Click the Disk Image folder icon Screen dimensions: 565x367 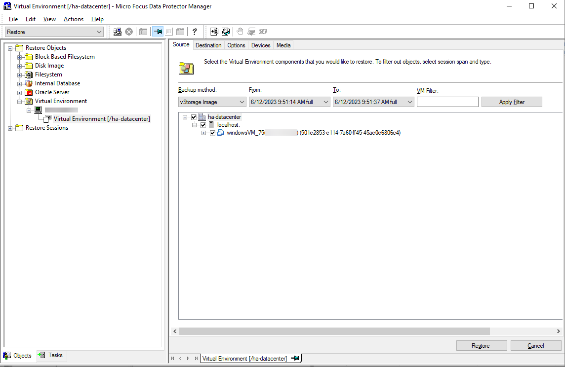coord(29,66)
